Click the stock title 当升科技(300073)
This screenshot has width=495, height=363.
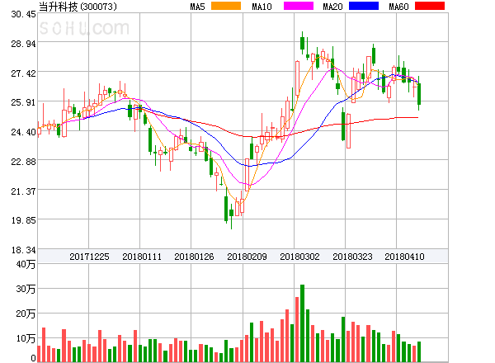click(78, 7)
